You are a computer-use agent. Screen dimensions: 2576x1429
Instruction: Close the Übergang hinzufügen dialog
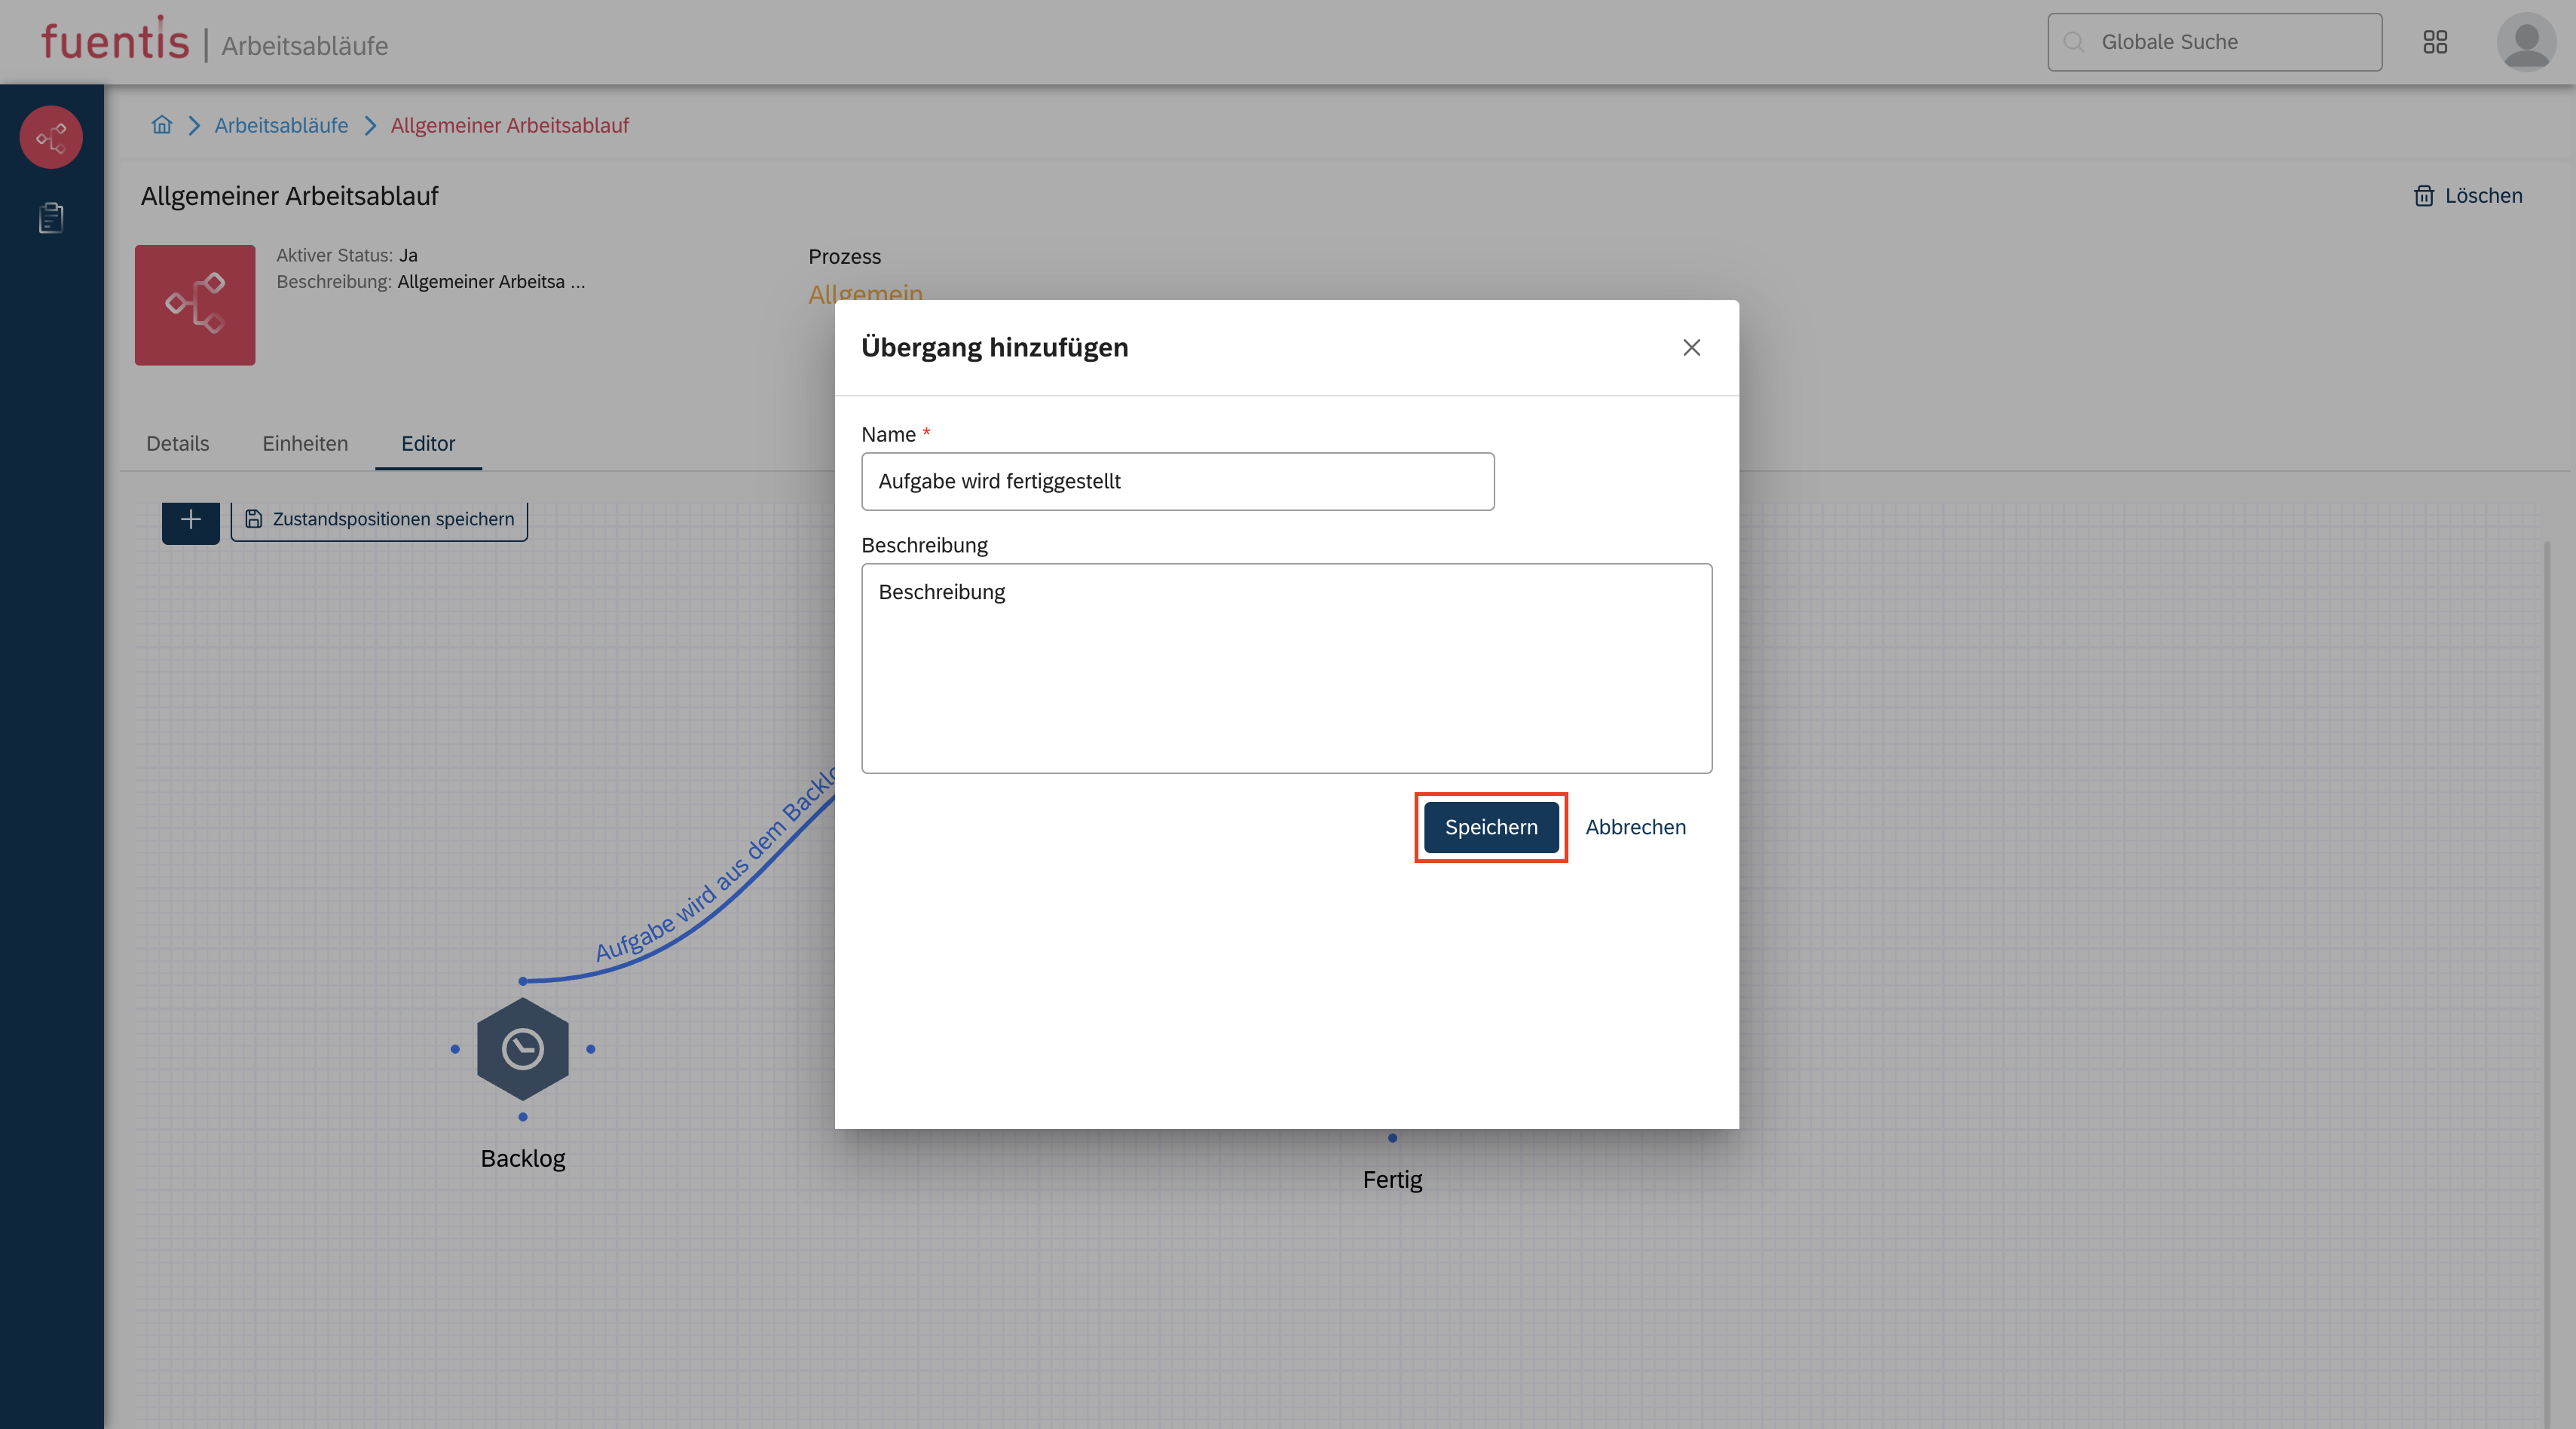coord(1691,348)
